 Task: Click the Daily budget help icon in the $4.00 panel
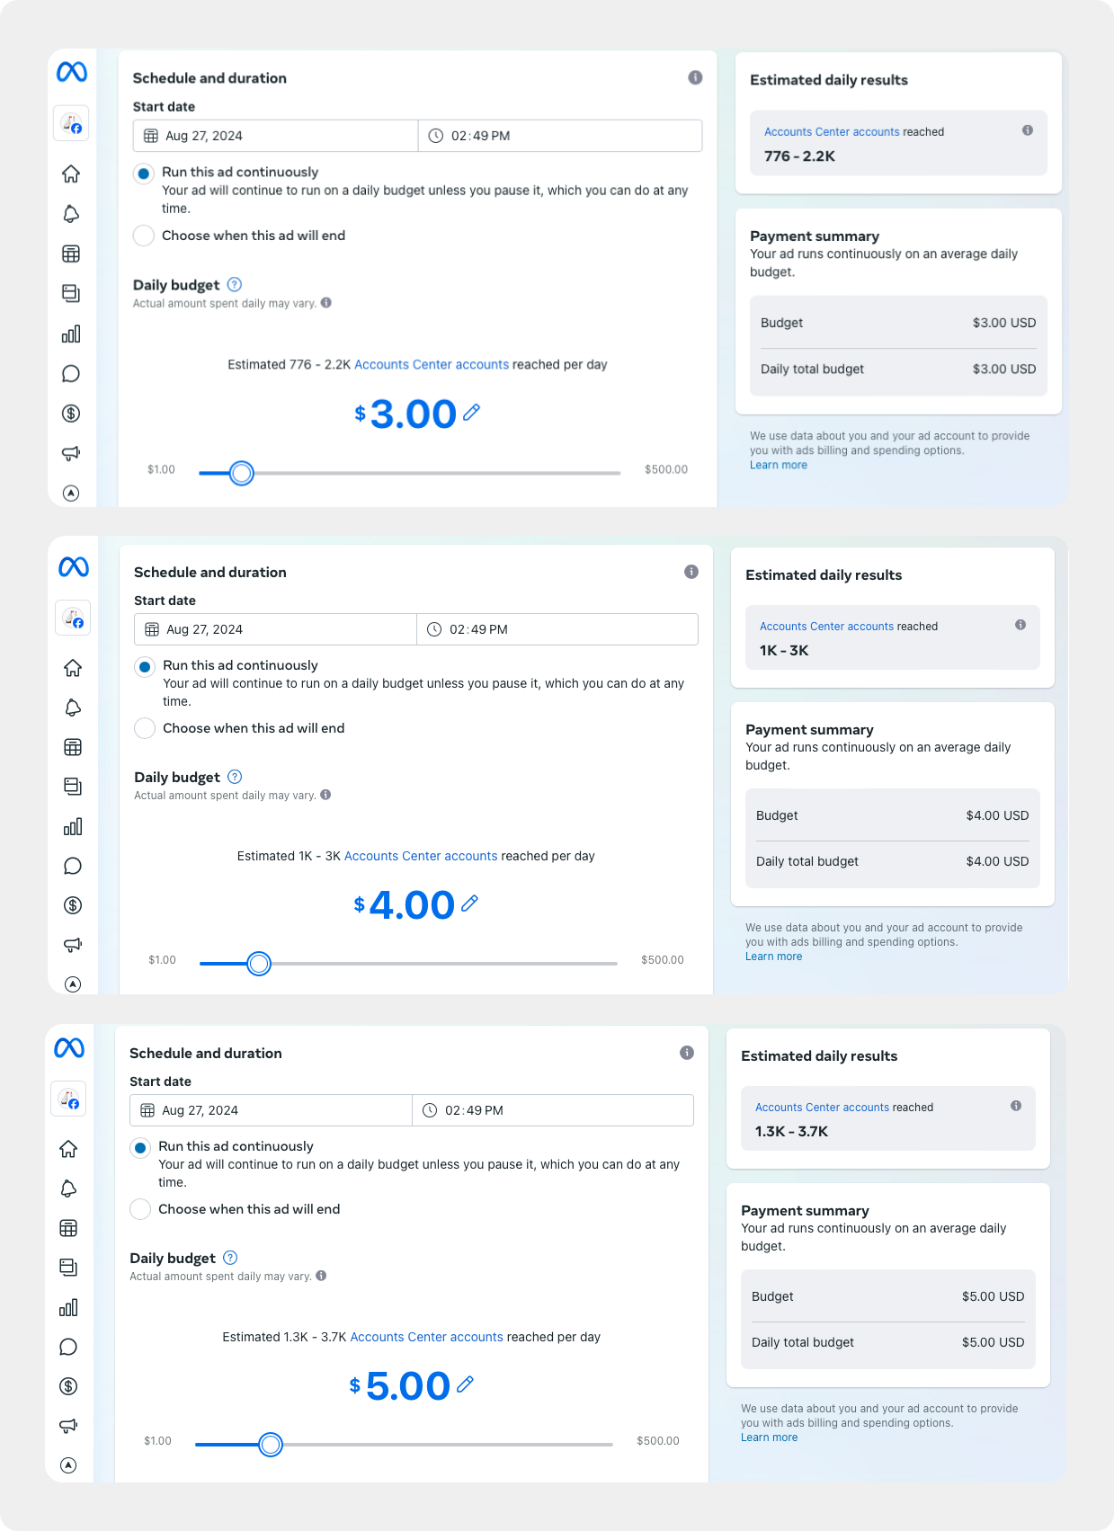235,777
